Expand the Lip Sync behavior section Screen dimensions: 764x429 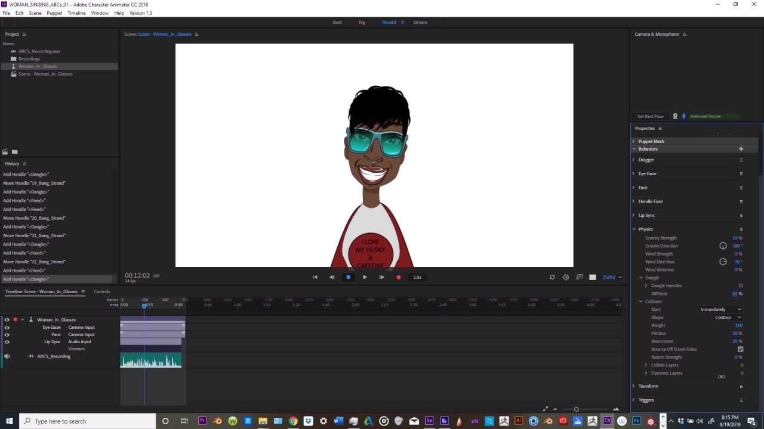click(x=634, y=215)
